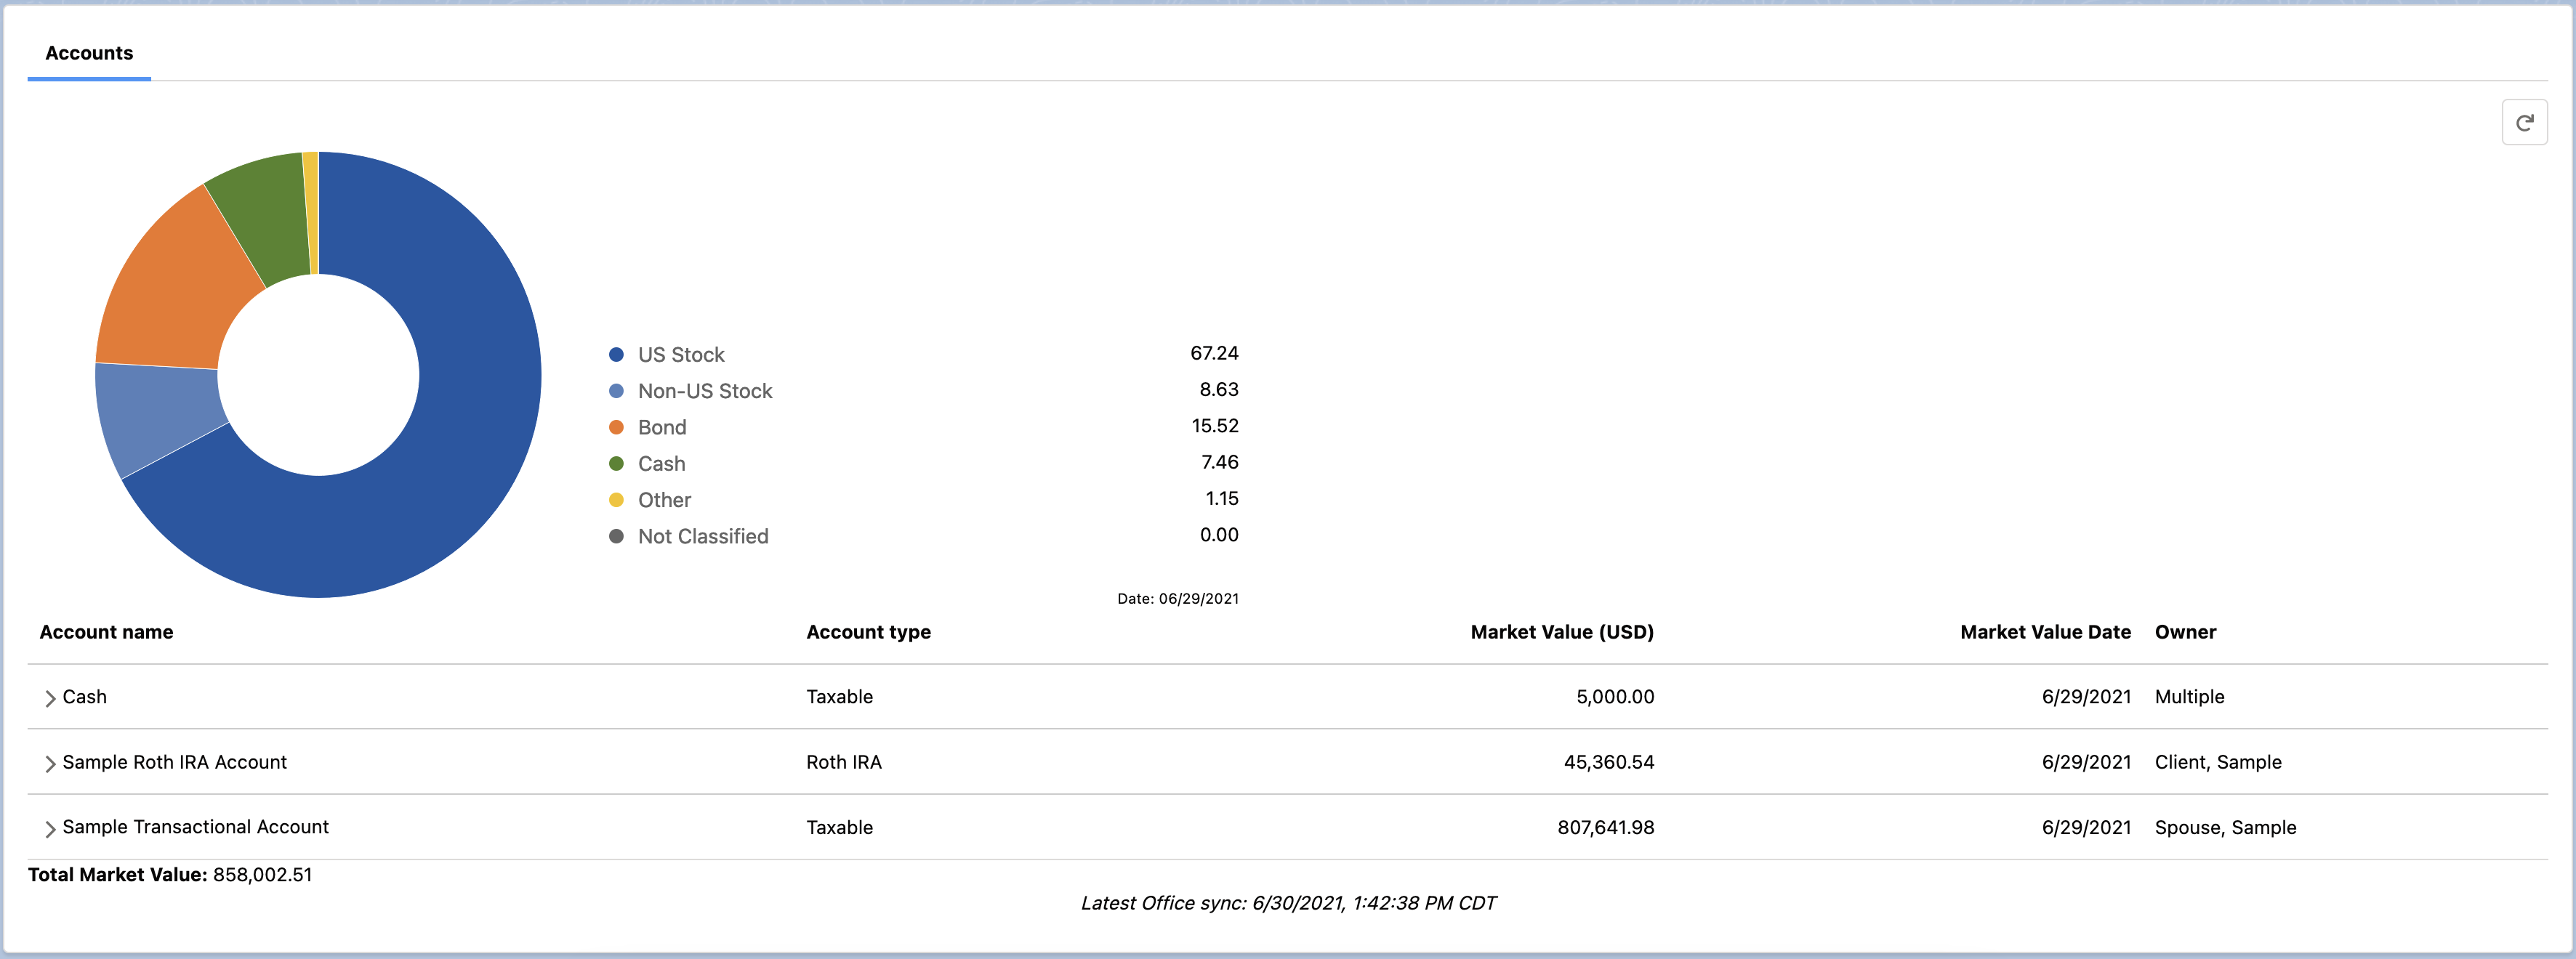Click the Non-US Stock legend dot

[x=616, y=391]
